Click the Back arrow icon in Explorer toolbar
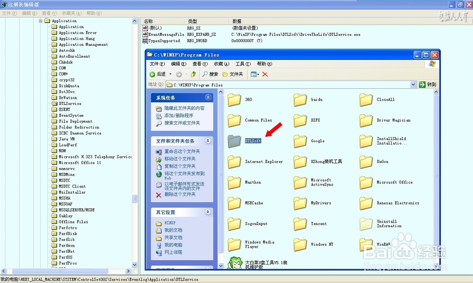This screenshot has height=283, width=473. pos(152,74)
